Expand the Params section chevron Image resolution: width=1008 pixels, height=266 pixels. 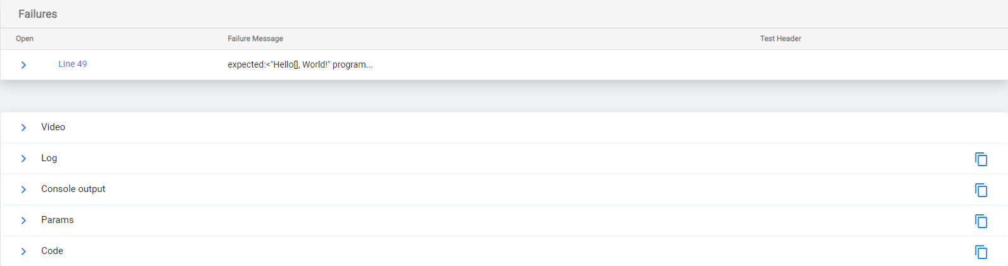pyautogui.click(x=23, y=221)
